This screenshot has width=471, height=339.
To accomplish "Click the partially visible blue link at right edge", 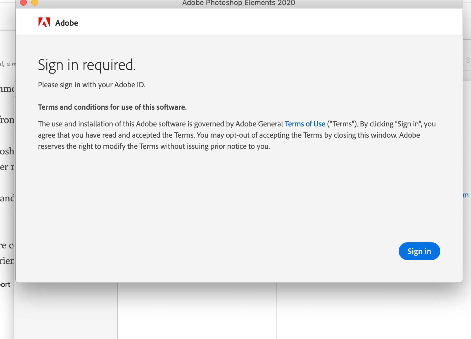I will click(x=466, y=195).
